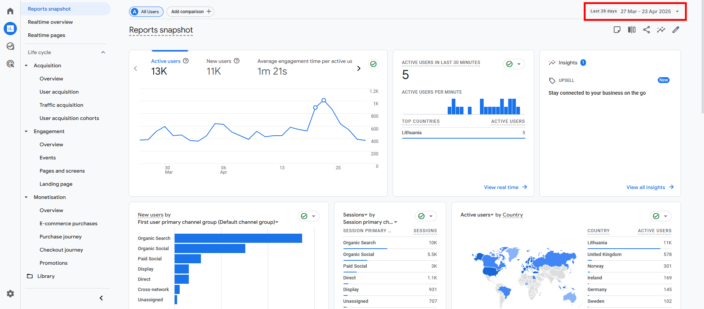704x309 pixels.
Task: Open Admin settings gear icon
Action: point(10,294)
